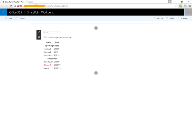Select the iPod Touch product name
The image size is (192, 122).
[48, 62]
